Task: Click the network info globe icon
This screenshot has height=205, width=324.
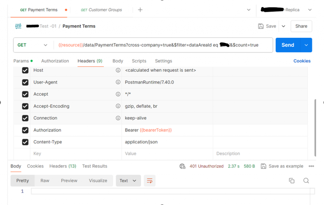Action: (182, 166)
